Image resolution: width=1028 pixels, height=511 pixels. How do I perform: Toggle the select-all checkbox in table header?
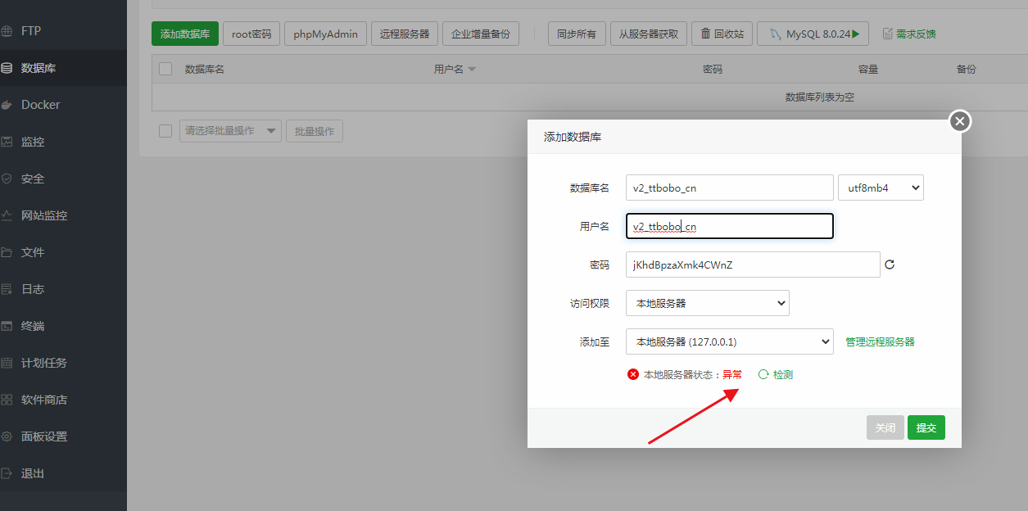click(165, 69)
